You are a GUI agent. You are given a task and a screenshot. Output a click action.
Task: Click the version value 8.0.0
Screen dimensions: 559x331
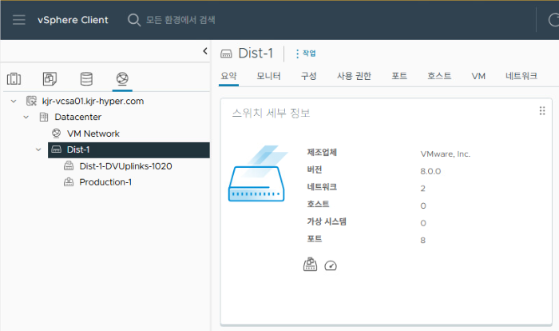point(430,171)
